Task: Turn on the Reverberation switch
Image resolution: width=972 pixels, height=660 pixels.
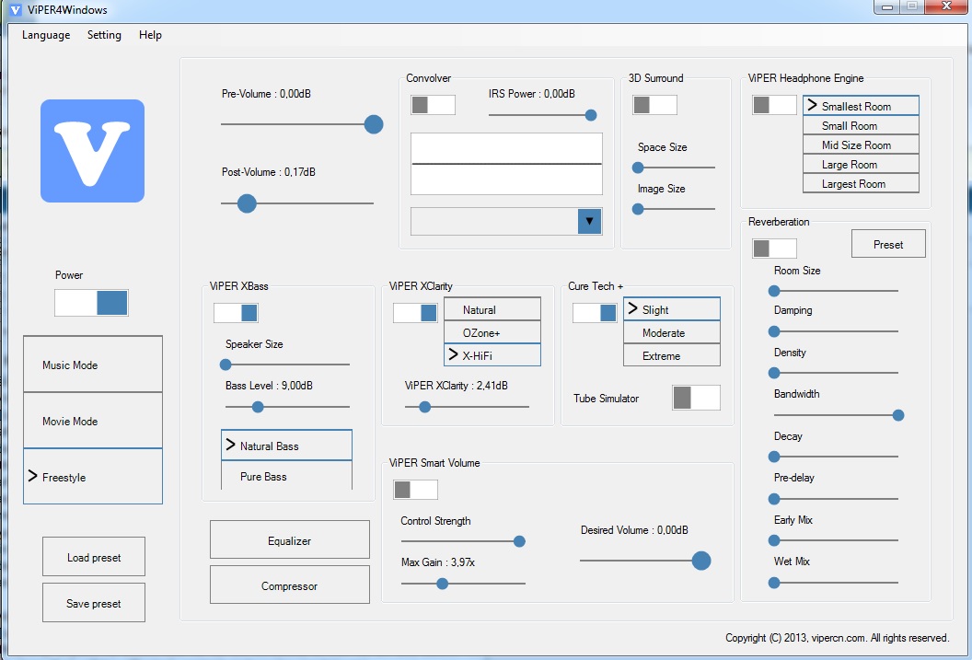Action: tap(774, 249)
